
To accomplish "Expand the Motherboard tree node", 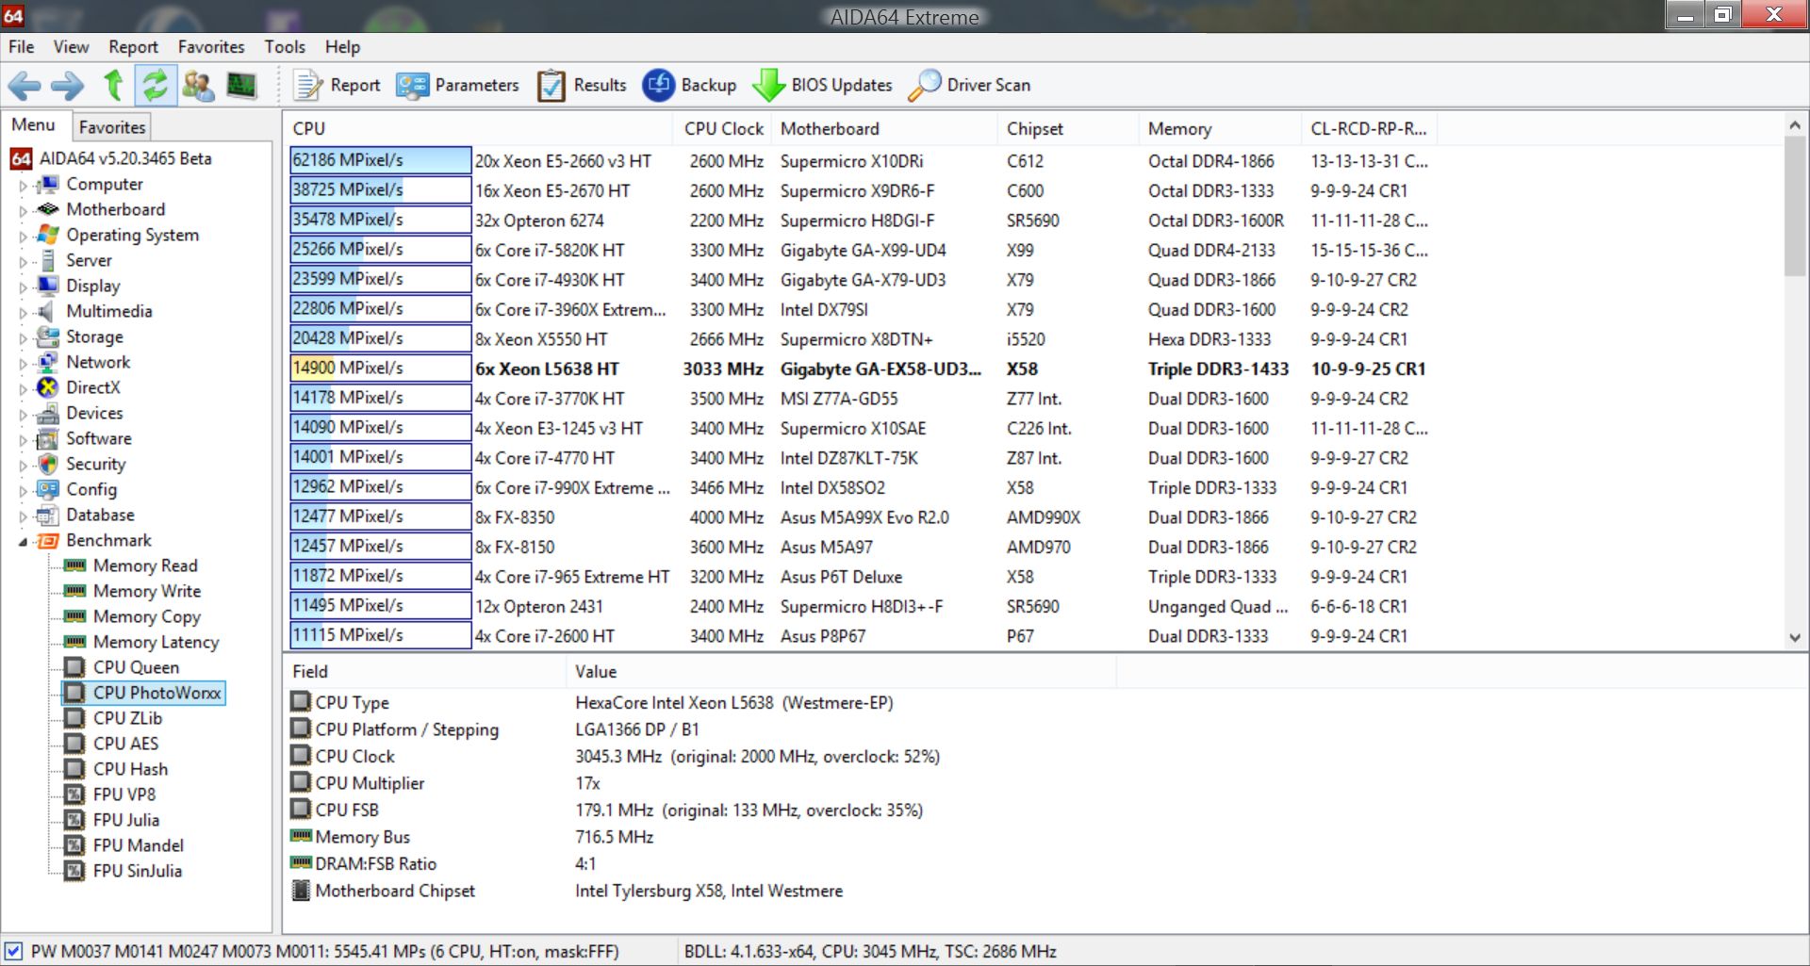I will [24, 211].
